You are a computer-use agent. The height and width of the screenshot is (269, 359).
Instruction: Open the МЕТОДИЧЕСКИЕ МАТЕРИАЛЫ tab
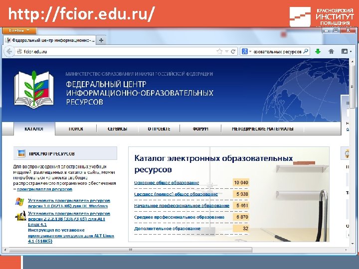[263, 129]
